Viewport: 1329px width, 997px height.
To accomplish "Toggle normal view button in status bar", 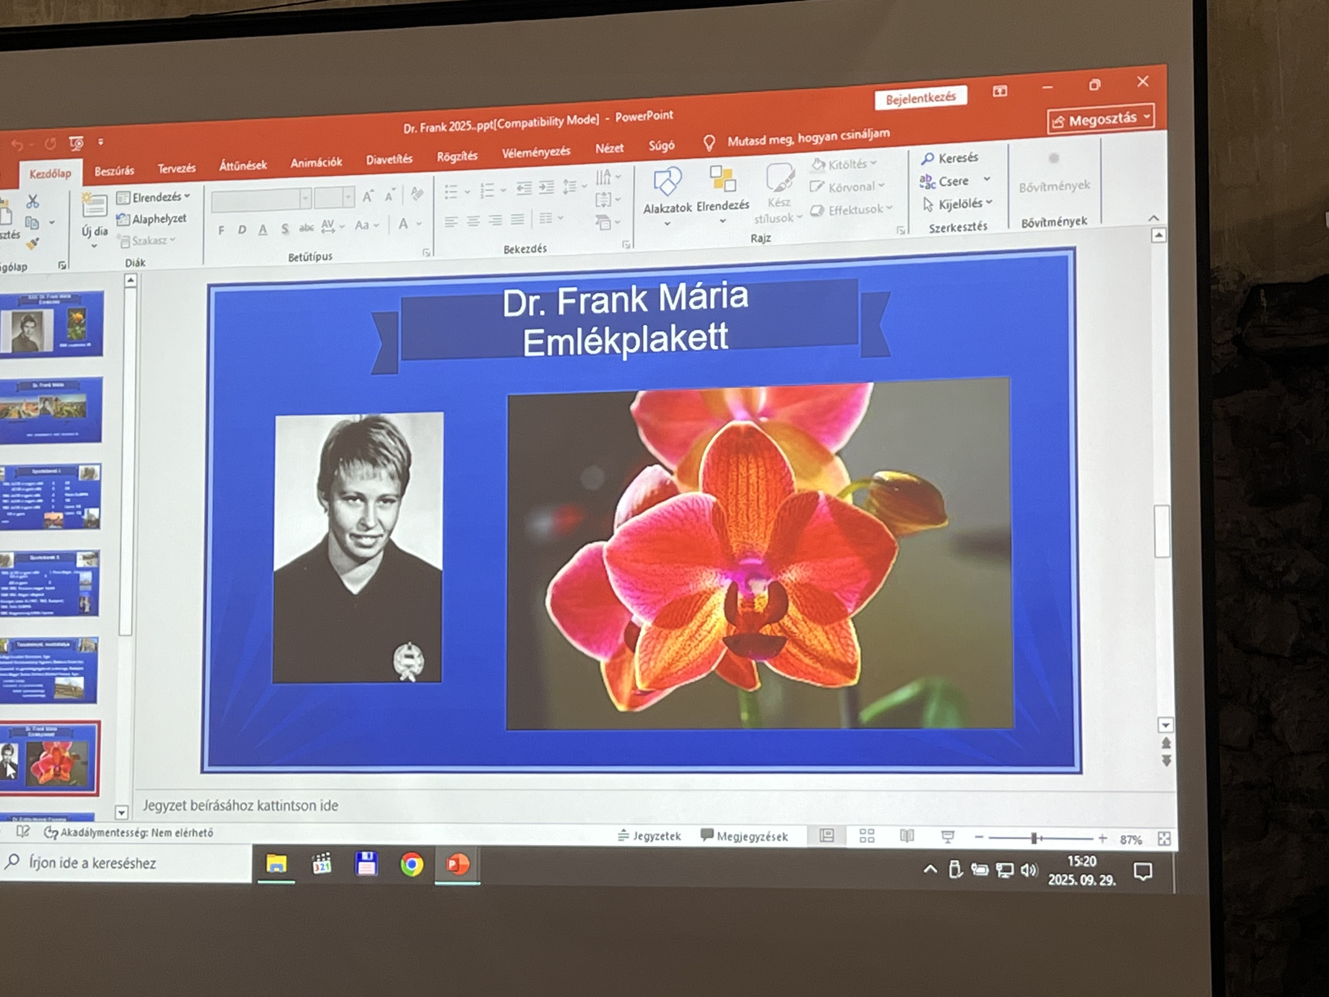I will 827,835.
